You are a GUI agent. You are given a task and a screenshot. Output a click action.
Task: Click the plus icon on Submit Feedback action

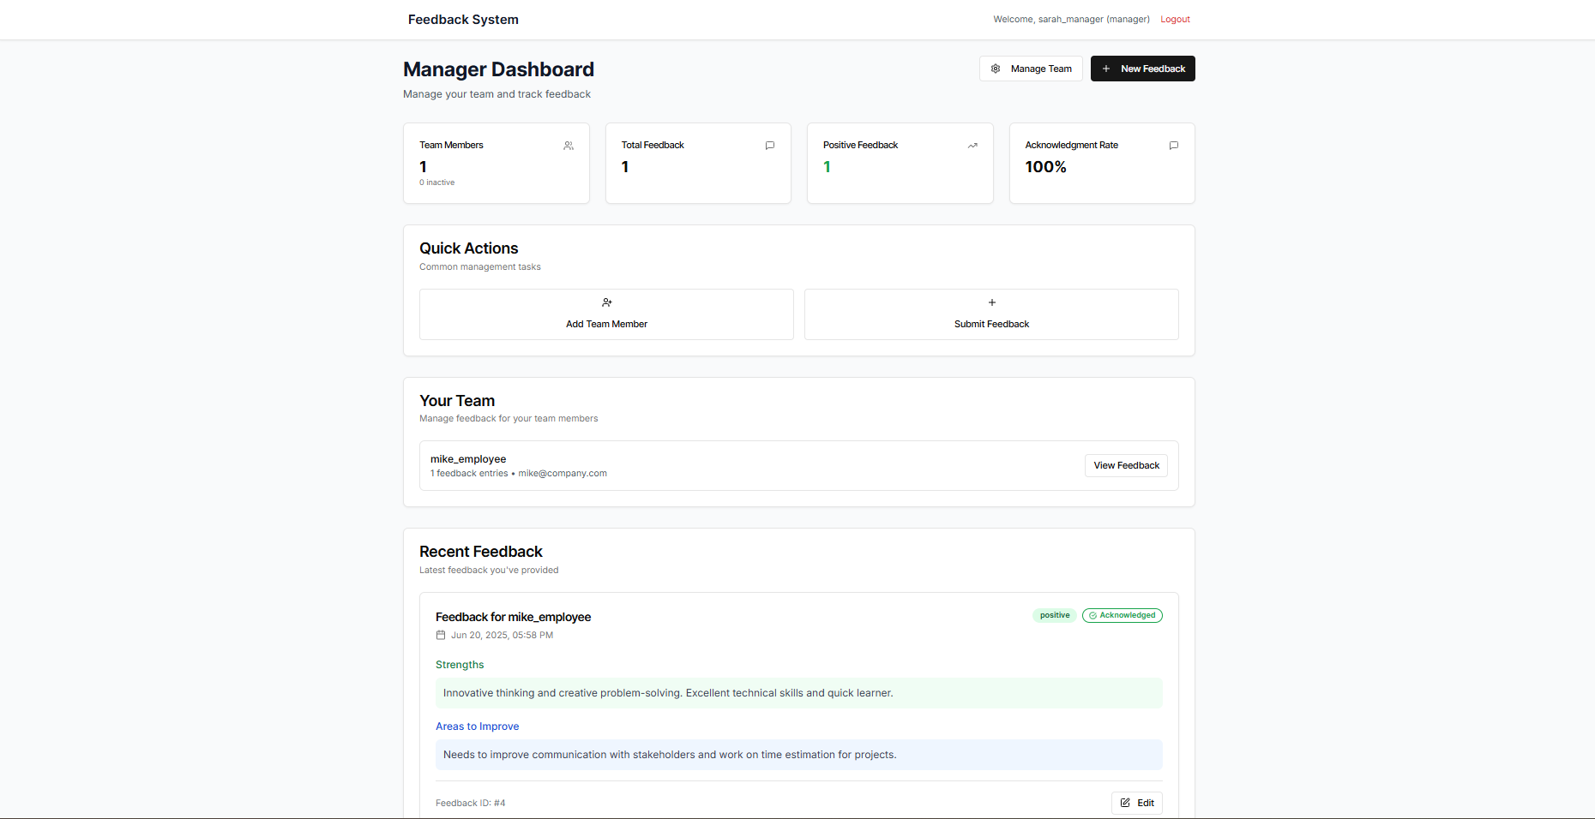click(x=991, y=302)
